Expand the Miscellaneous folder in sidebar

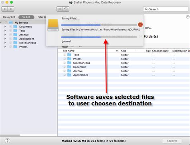click(x=5, y=43)
